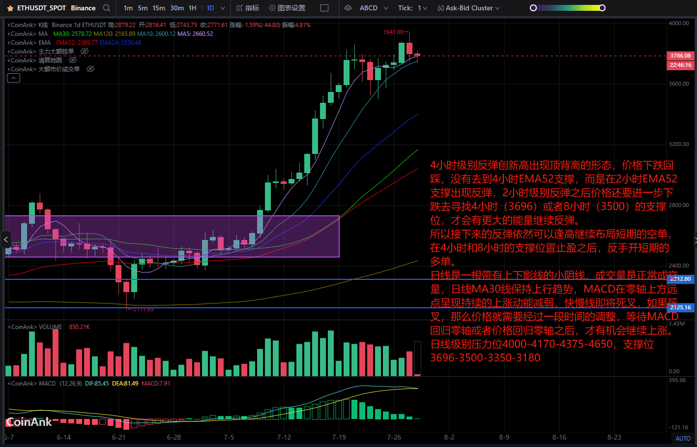Image resolution: width=697 pixels, height=447 pixels.
Task: Click the 振幅:4.81% amplitude value
Action: [296, 25]
